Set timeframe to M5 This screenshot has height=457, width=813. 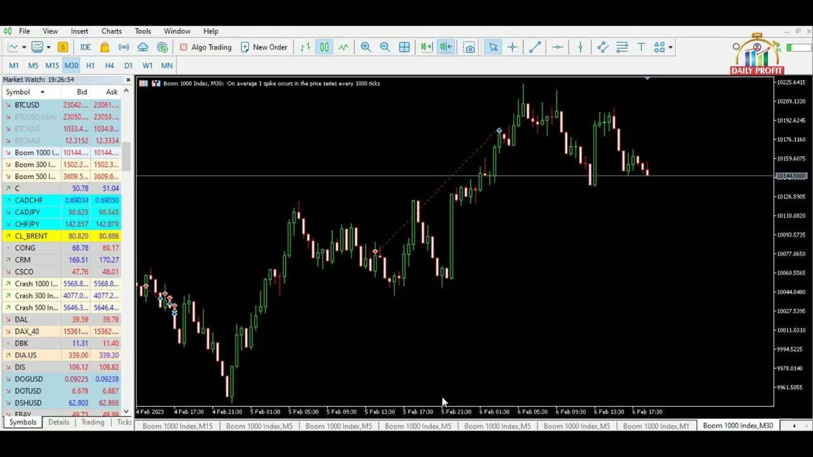pyautogui.click(x=33, y=65)
